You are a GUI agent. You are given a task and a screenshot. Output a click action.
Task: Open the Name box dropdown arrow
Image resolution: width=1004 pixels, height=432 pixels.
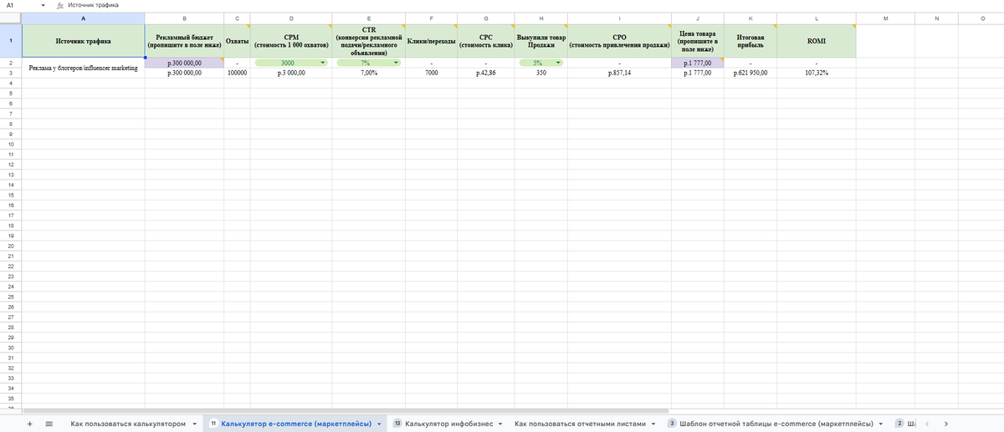(43, 5)
